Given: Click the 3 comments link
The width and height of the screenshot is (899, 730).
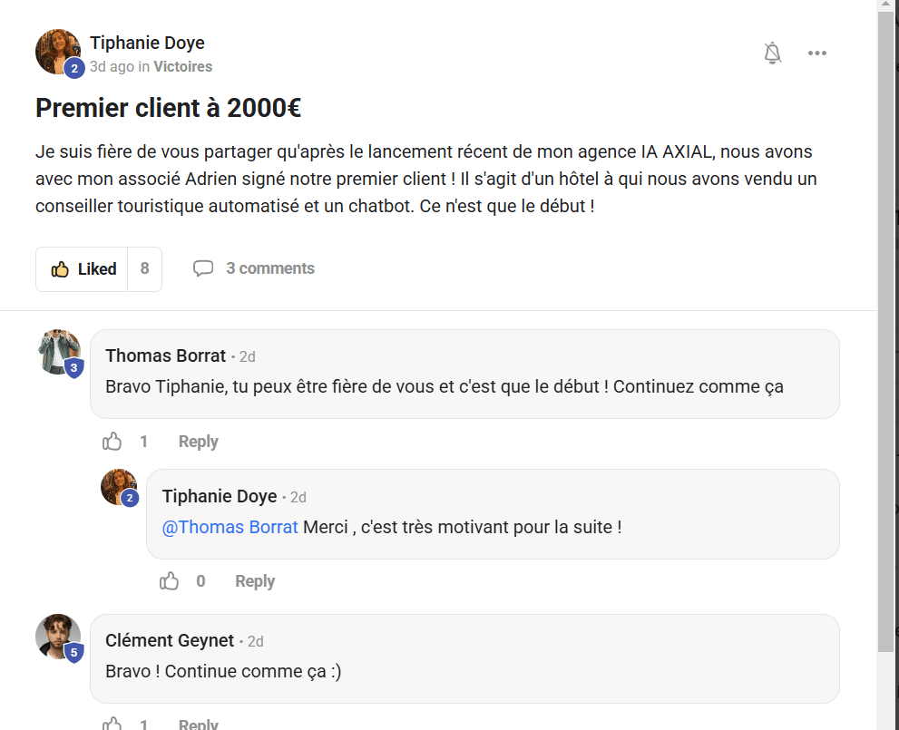Looking at the screenshot, I should click(270, 268).
